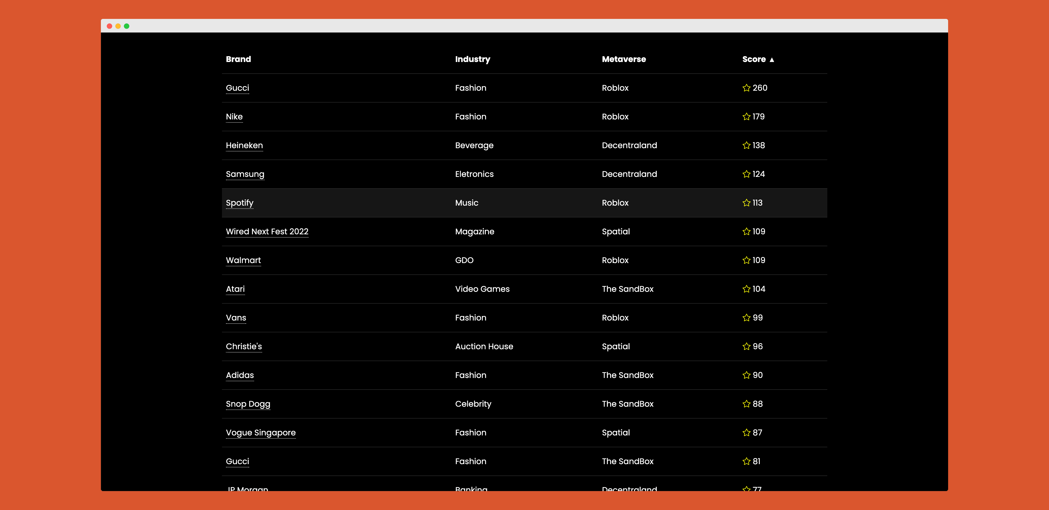Sort table by Industry column header
Image resolution: width=1049 pixels, height=510 pixels.
[x=472, y=59]
